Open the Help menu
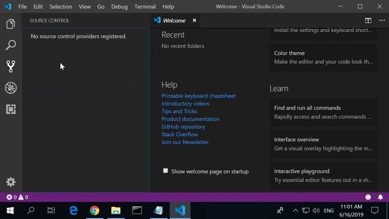 coord(168,7)
